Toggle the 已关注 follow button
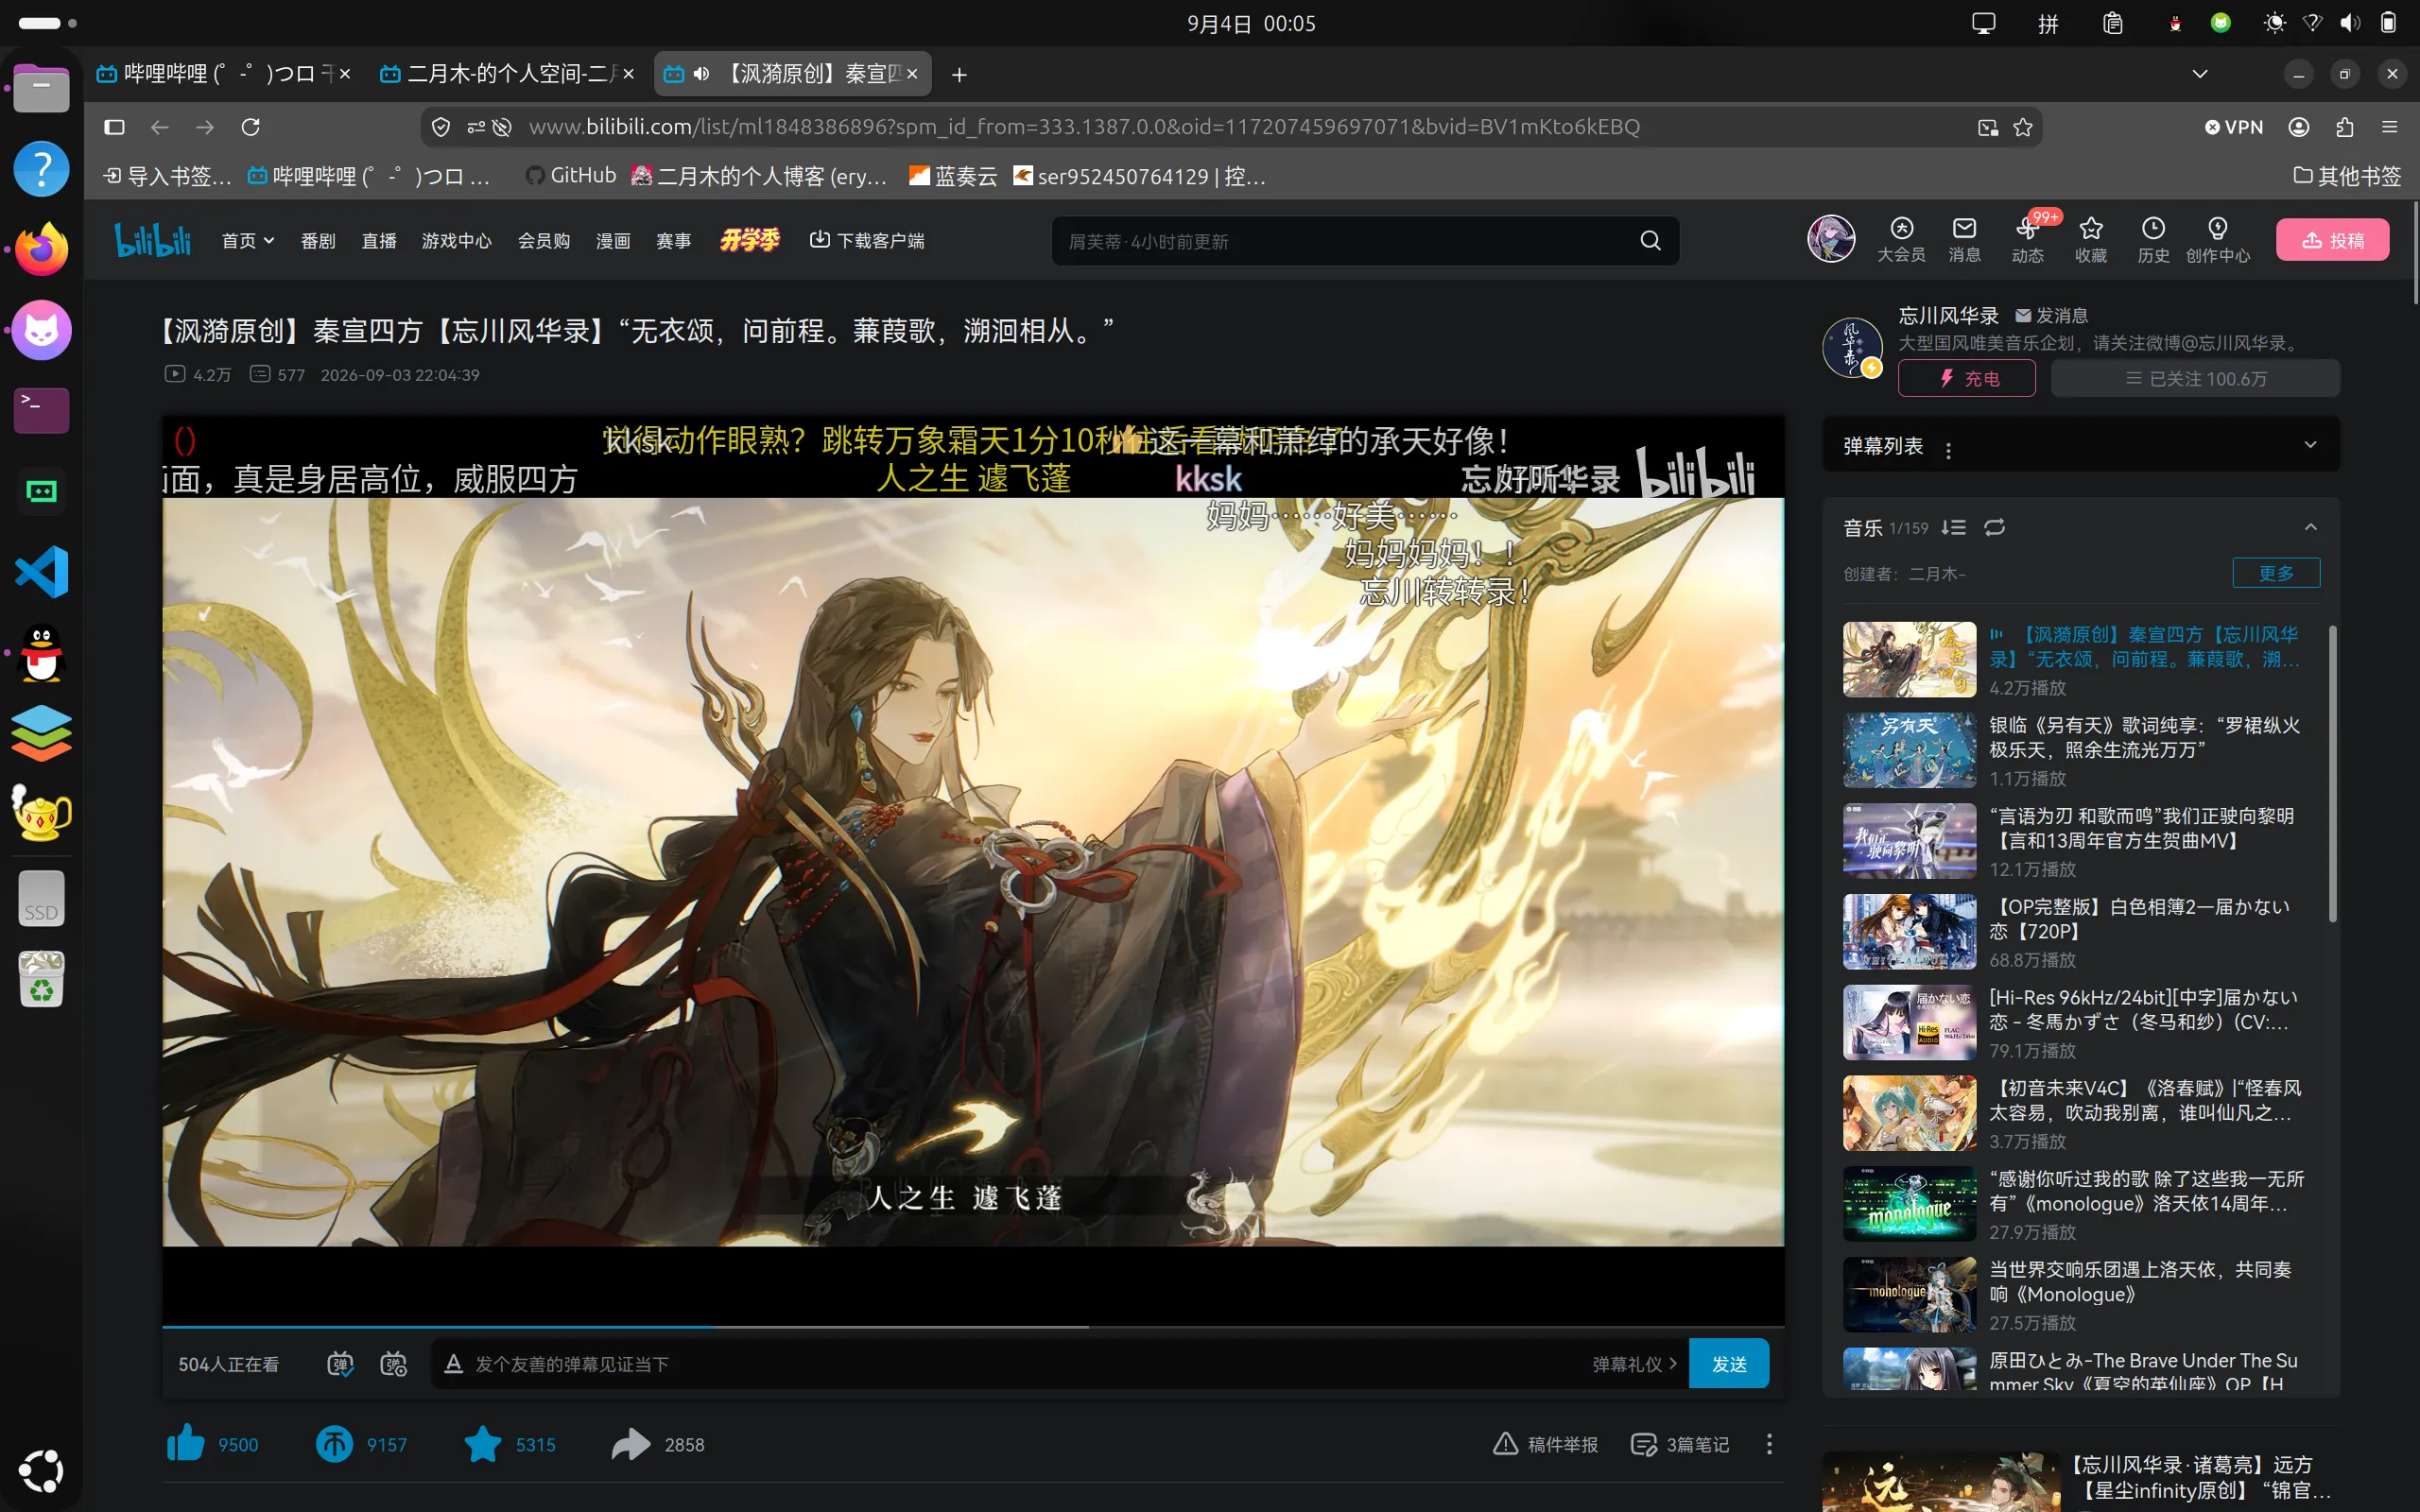 2195,378
